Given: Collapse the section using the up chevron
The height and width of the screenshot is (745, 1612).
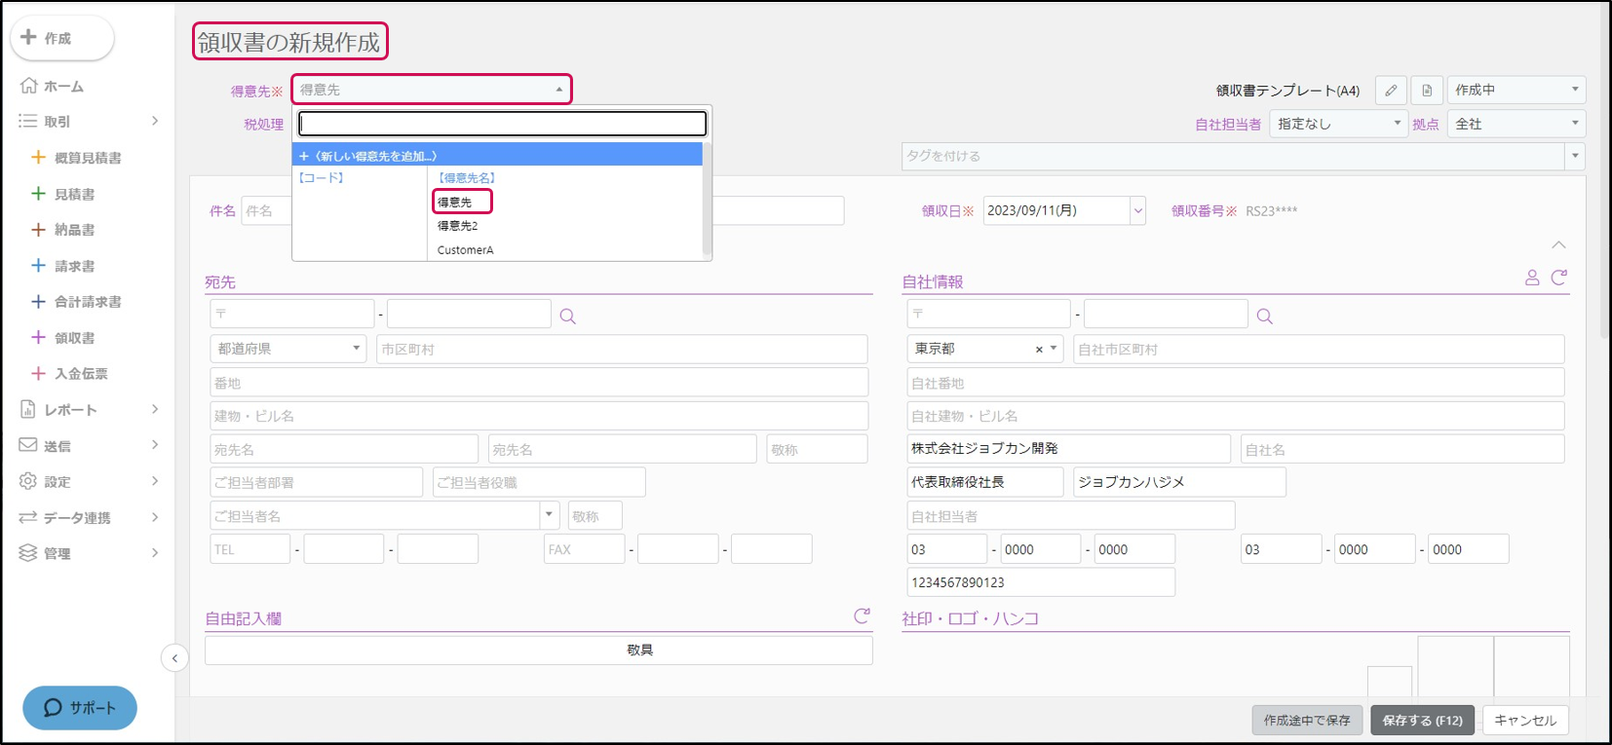Looking at the screenshot, I should click(x=1558, y=245).
